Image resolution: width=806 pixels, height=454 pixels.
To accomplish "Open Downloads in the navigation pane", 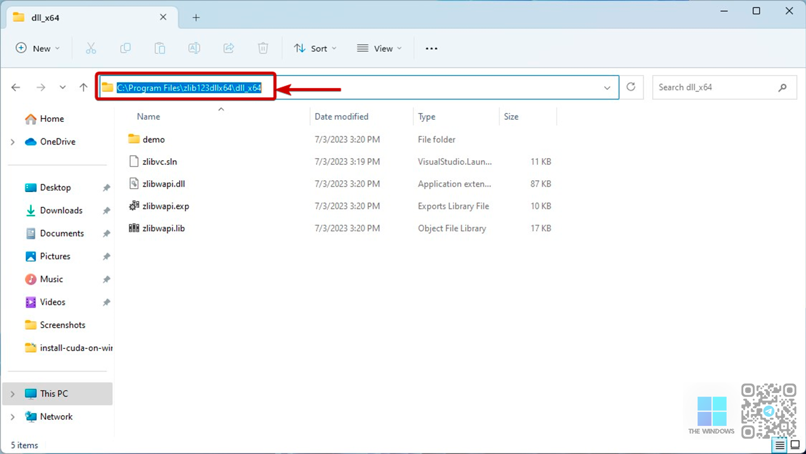I will 61,210.
